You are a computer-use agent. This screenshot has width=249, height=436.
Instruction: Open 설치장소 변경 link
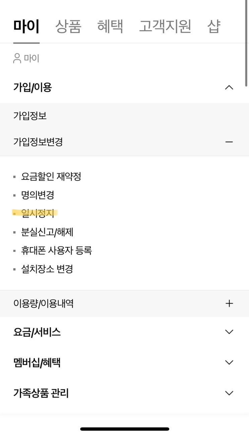coord(47,269)
